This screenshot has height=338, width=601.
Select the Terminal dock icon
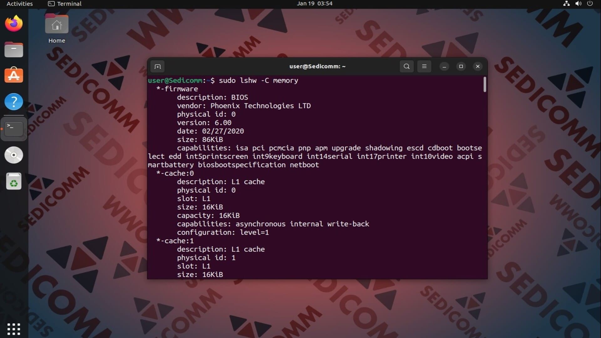[x=14, y=128]
